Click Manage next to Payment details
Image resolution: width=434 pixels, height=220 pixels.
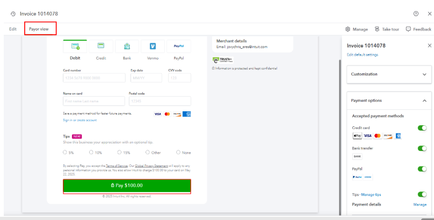[420, 204]
